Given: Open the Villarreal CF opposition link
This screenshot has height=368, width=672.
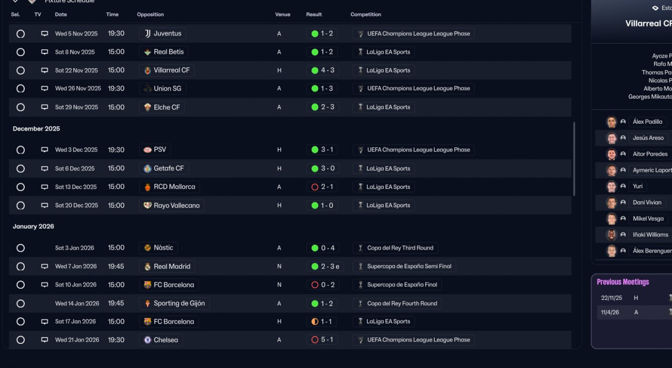Looking at the screenshot, I should coord(171,70).
